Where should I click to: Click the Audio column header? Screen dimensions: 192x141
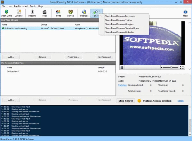tap(77, 25)
